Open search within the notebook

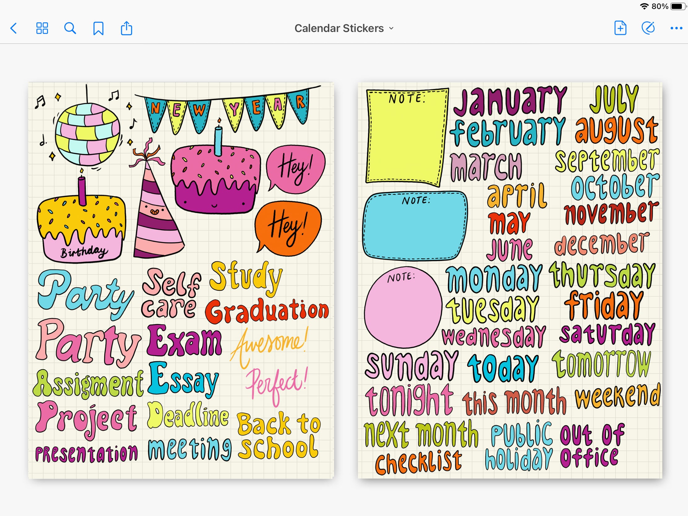[x=70, y=28]
